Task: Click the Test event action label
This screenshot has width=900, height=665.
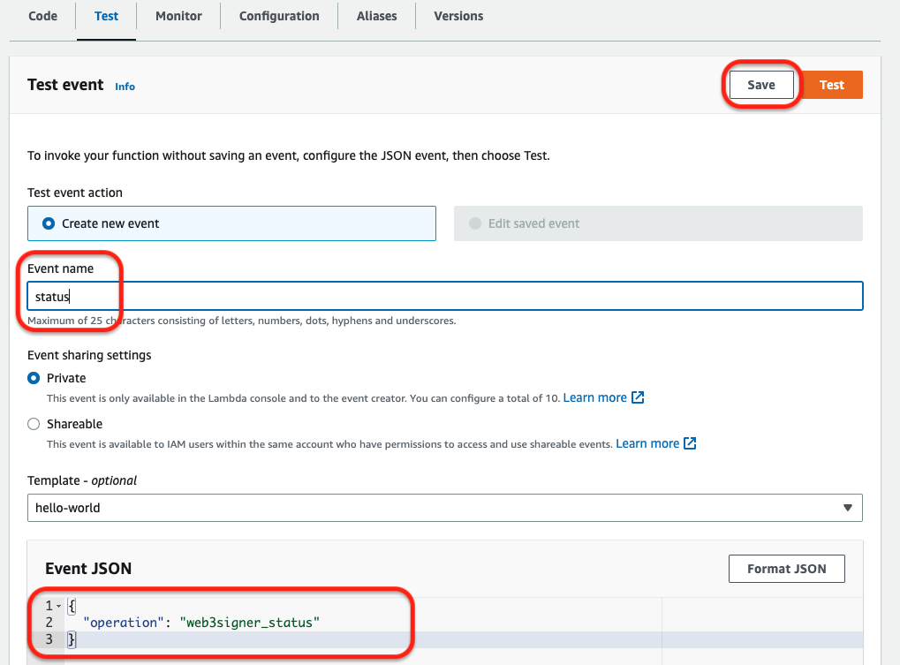Action: pyautogui.click(x=75, y=193)
